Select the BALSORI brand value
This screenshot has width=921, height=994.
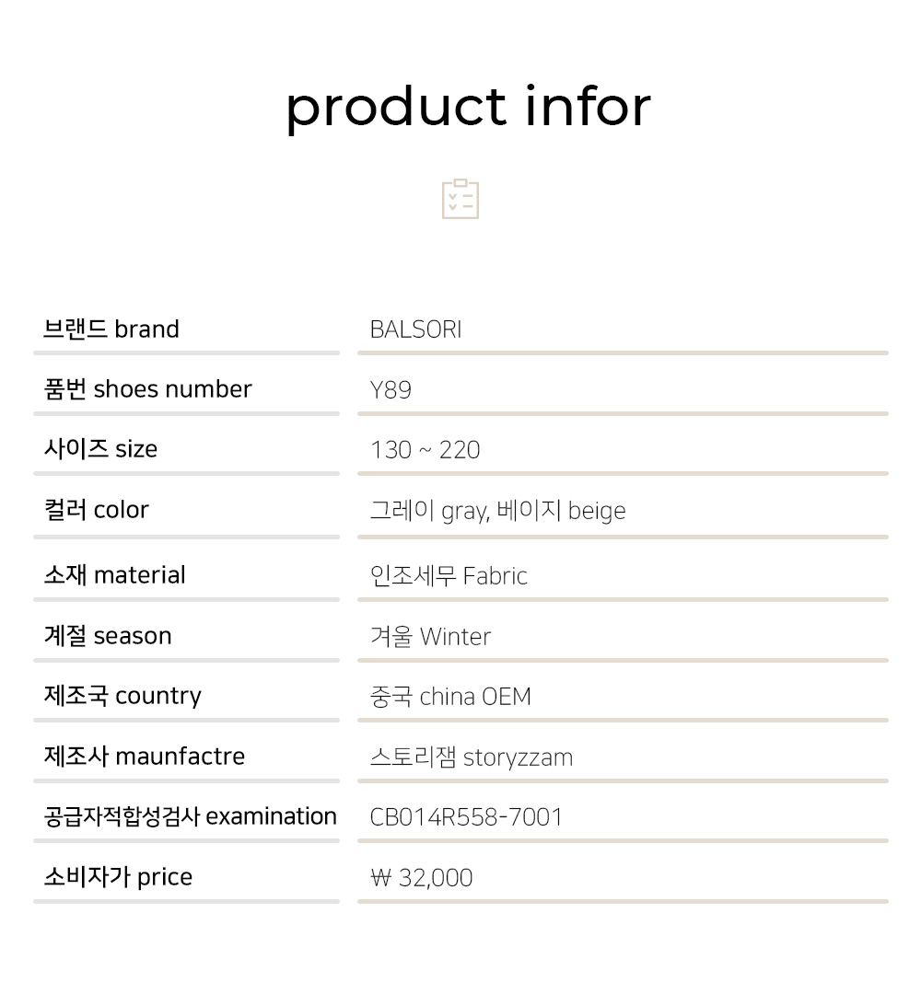(x=415, y=329)
